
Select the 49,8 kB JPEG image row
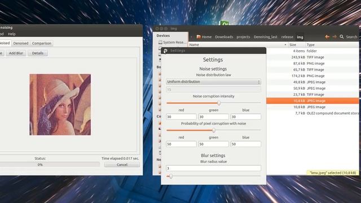point(312,82)
